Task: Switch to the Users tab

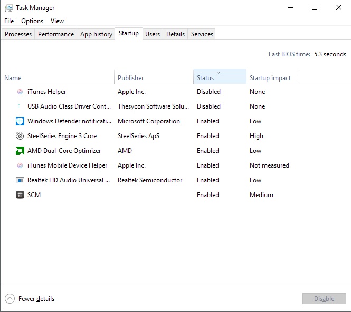Action: pos(153,34)
